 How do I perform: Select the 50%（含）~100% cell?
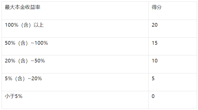(26, 43)
